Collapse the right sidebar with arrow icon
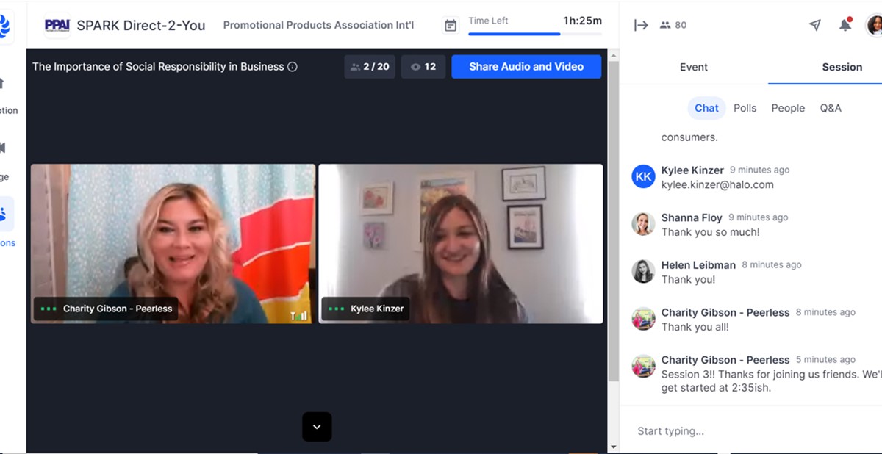This screenshot has width=882, height=454. click(641, 25)
